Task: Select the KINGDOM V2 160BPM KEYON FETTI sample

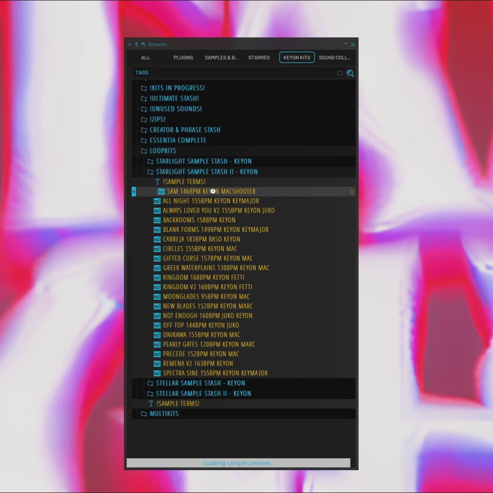Action: pyautogui.click(x=207, y=287)
